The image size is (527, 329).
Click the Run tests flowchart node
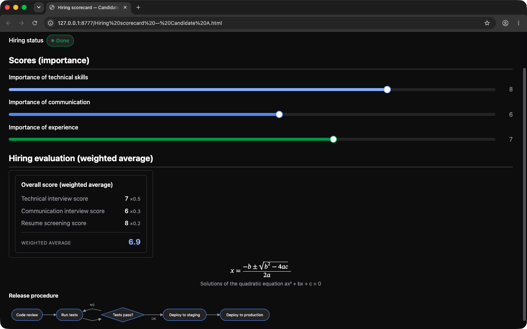pos(70,315)
